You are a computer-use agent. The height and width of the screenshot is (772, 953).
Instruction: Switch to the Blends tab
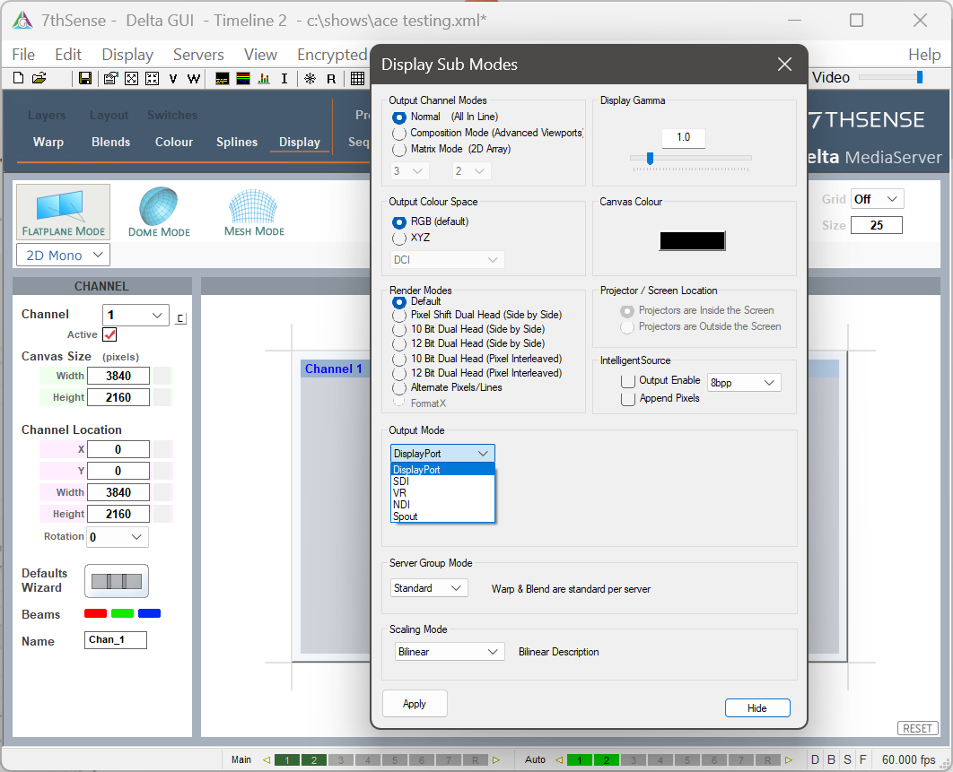pos(110,142)
